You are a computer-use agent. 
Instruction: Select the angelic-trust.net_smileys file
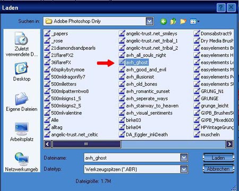point(148,33)
